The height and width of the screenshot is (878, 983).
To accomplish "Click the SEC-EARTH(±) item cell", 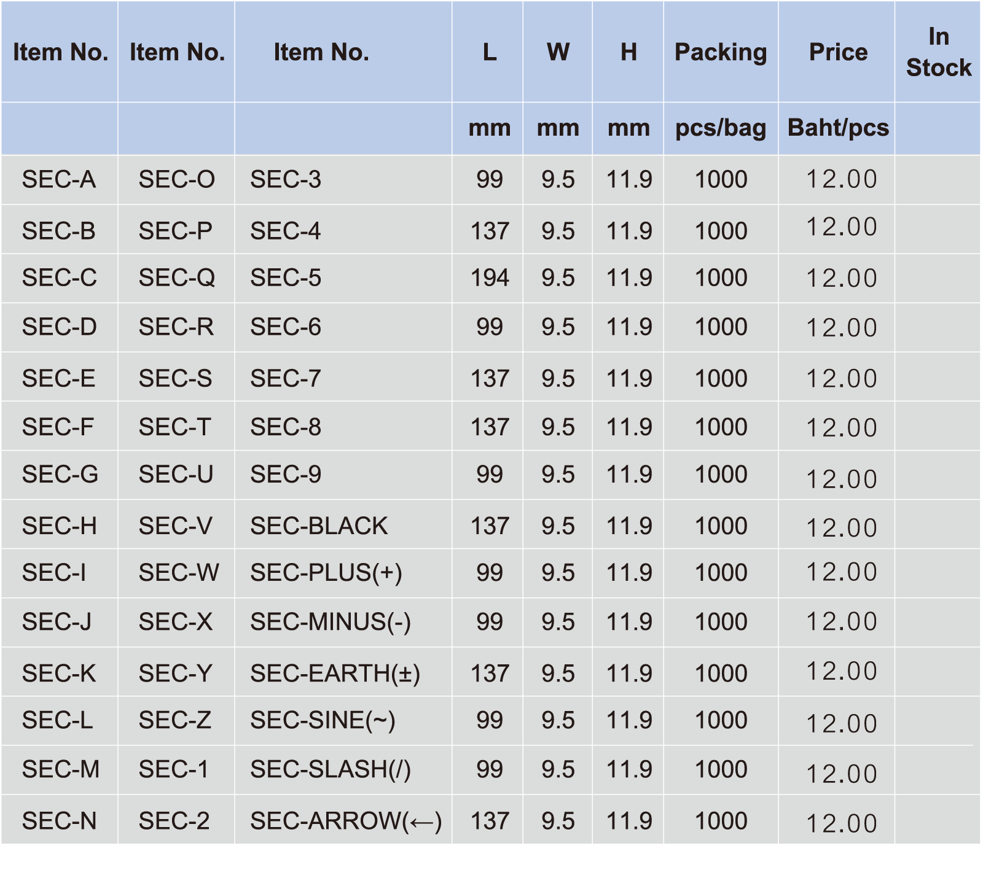I will pos(335,673).
